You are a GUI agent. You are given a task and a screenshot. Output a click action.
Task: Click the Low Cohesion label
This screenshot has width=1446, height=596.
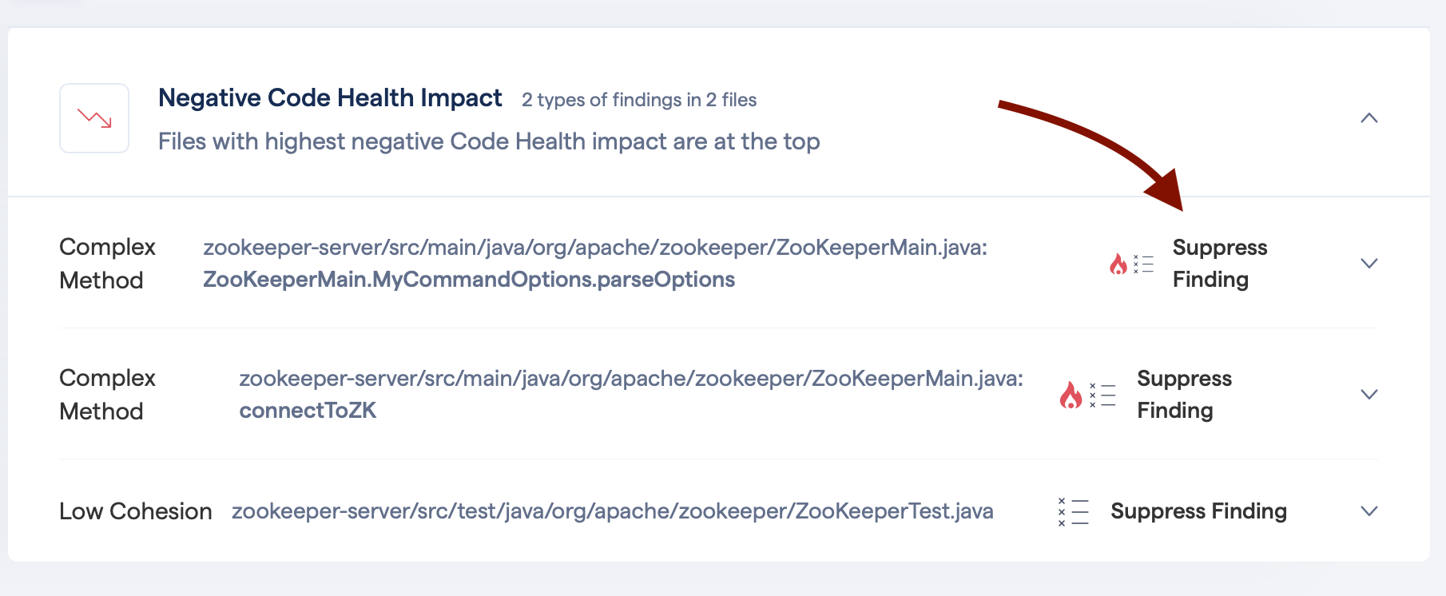134,511
